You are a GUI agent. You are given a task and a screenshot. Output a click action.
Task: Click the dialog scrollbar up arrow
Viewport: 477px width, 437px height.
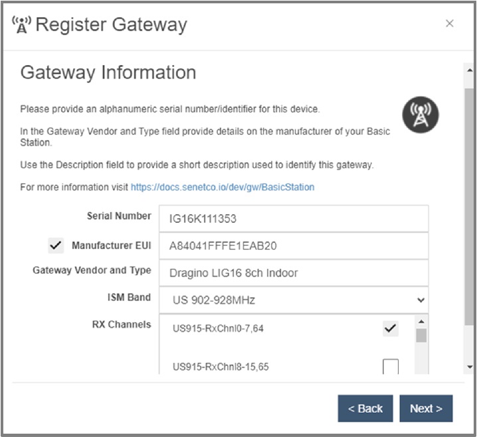pyautogui.click(x=470, y=70)
